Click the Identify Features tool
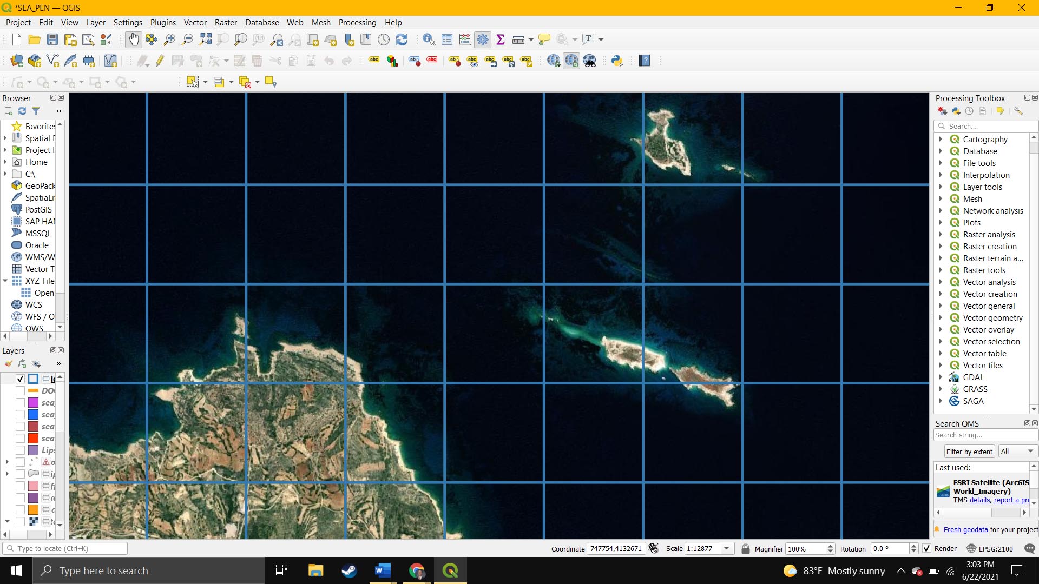Viewport: 1039px width, 584px height. 429,39
